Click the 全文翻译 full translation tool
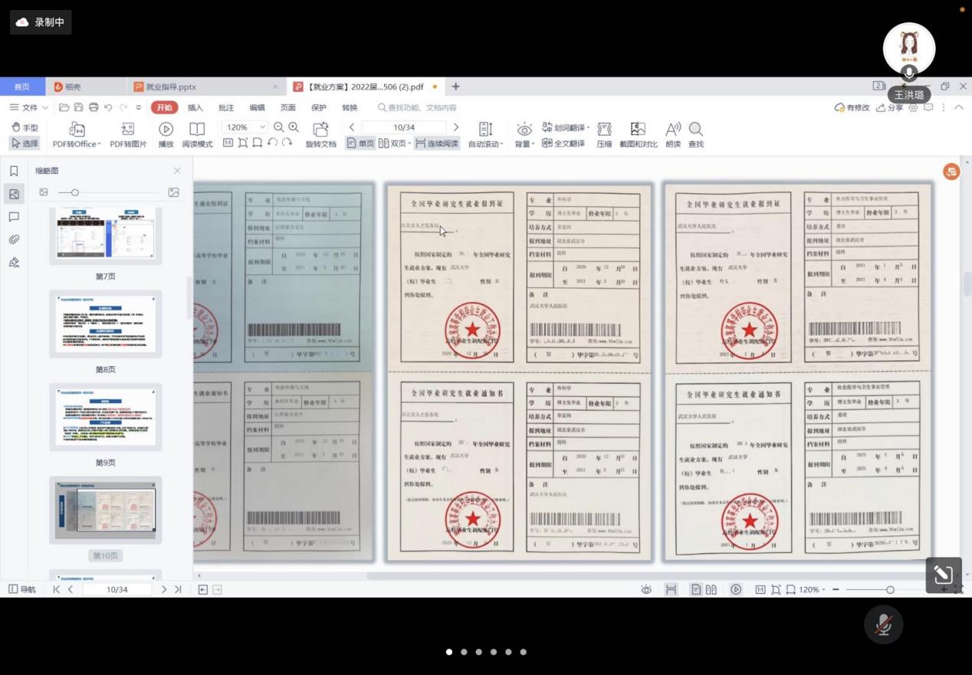This screenshot has height=675, width=972. (563, 143)
